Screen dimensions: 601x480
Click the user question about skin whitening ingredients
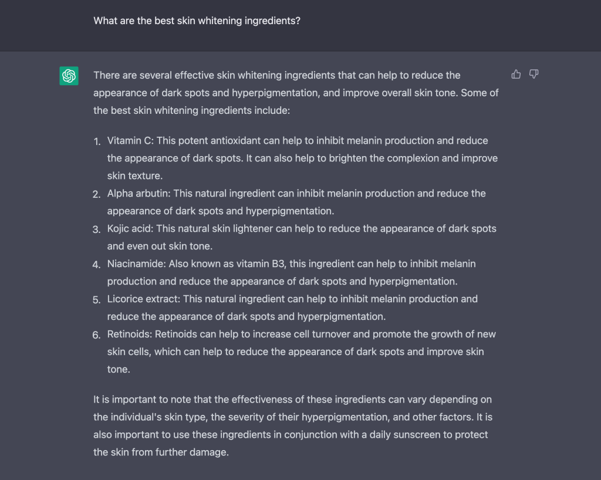pyautogui.click(x=197, y=21)
